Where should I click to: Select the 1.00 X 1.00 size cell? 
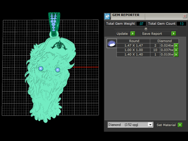pyautogui.click(x=134, y=50)
